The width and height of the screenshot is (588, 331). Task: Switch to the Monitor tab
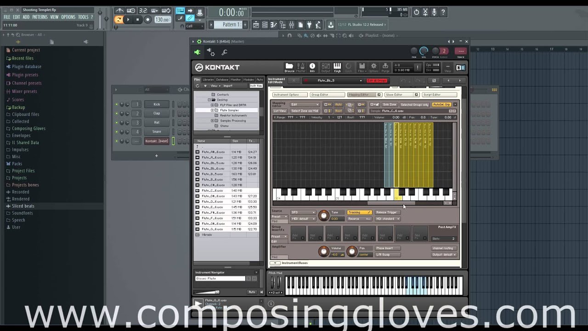tap(236, 80)
